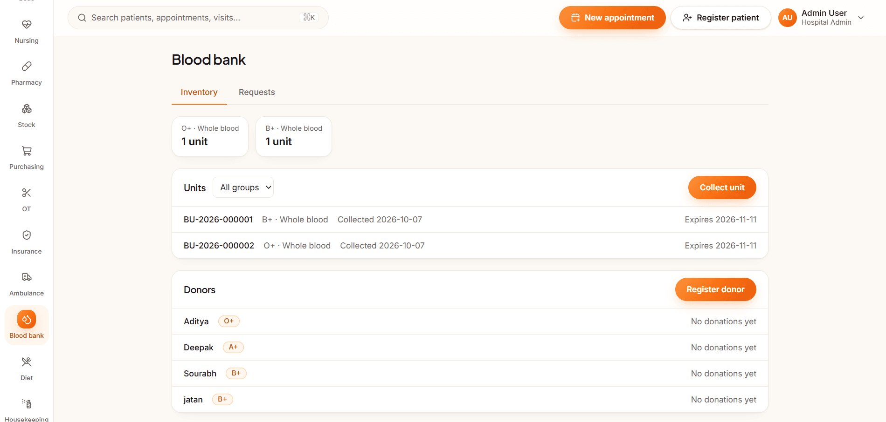Viewport: 886px width, 422px height.
Task: Click collected date of unit BU-2026-000002
Action: (x=382, y=246)
